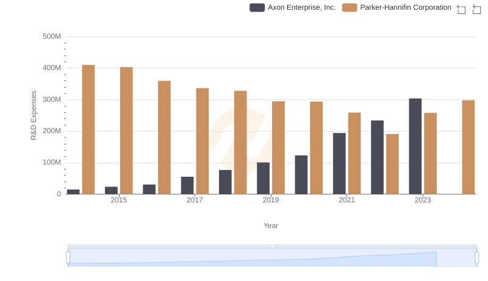Toggle Parker-Hannifin Corporation legend swatch
The image size is (488, 281).
click(x=350, y=7)
